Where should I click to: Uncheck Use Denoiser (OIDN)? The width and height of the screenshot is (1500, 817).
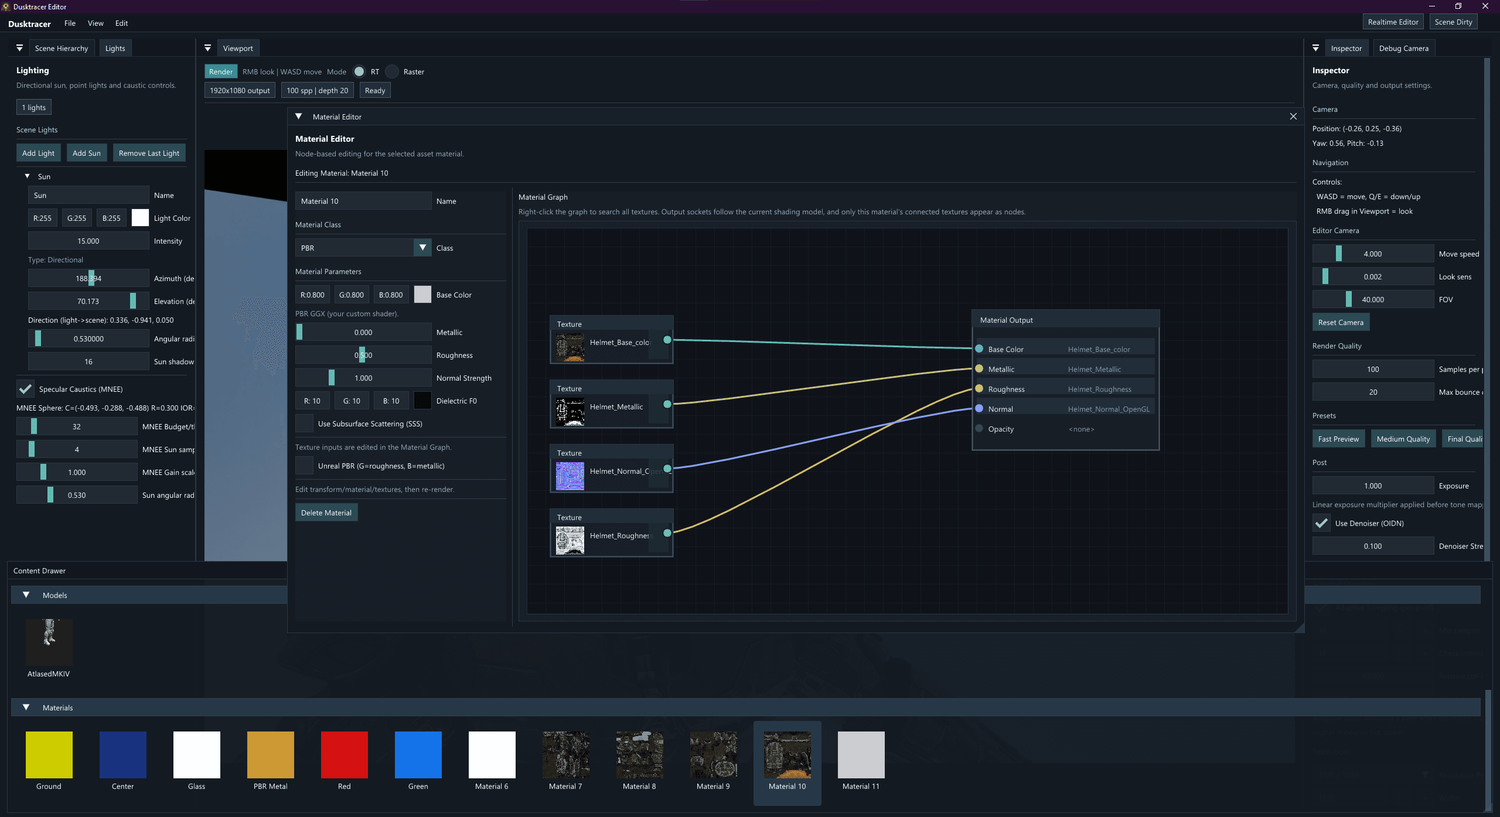point(1321,523)
